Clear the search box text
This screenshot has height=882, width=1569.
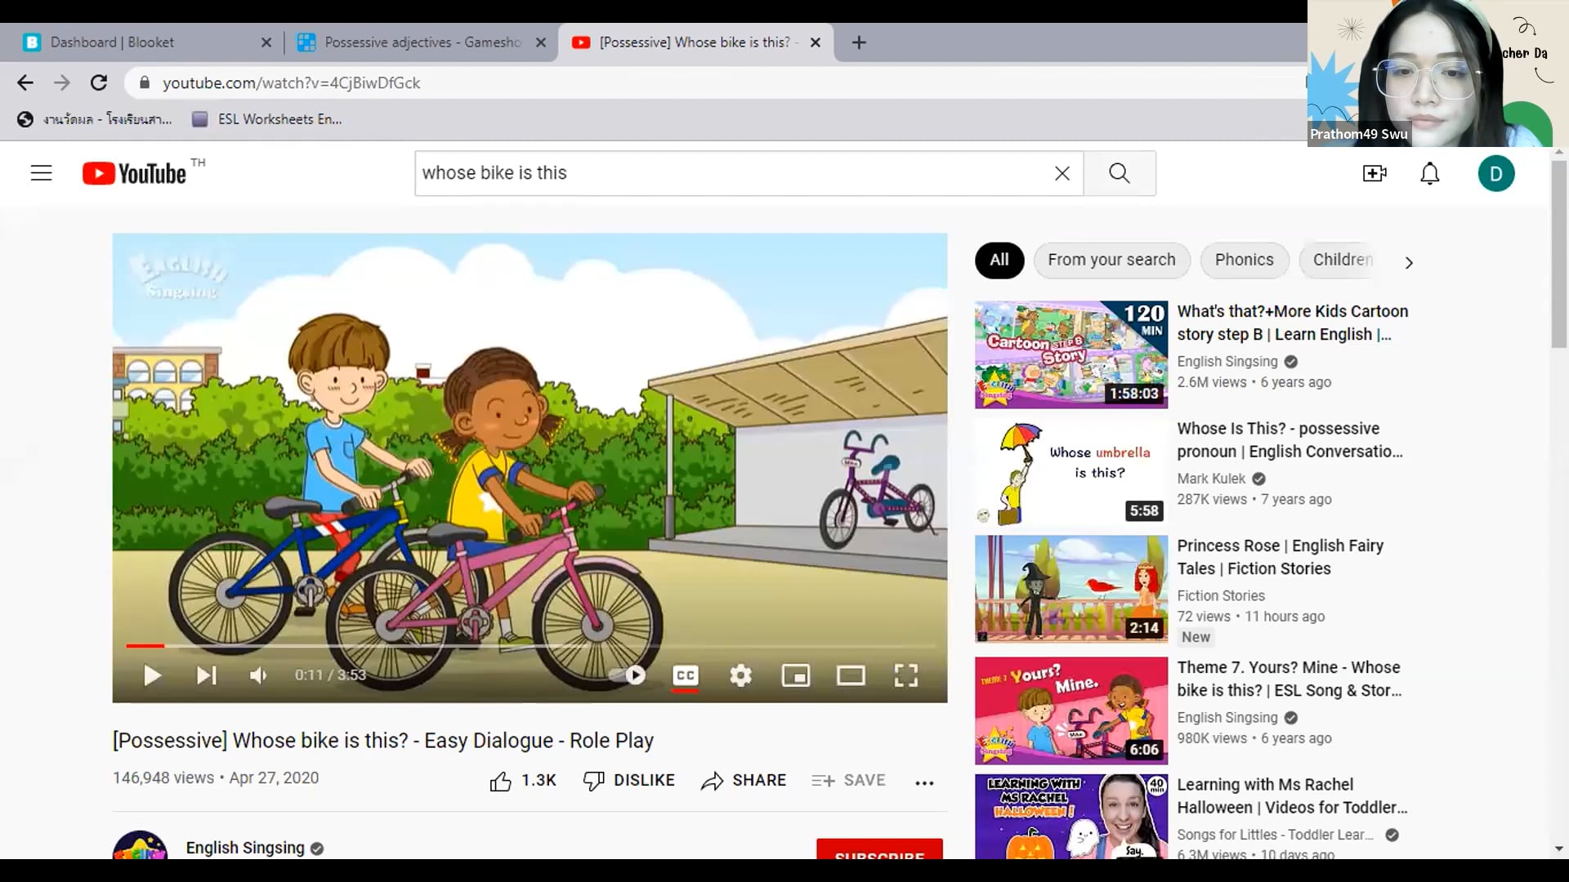coord(1062,173)
